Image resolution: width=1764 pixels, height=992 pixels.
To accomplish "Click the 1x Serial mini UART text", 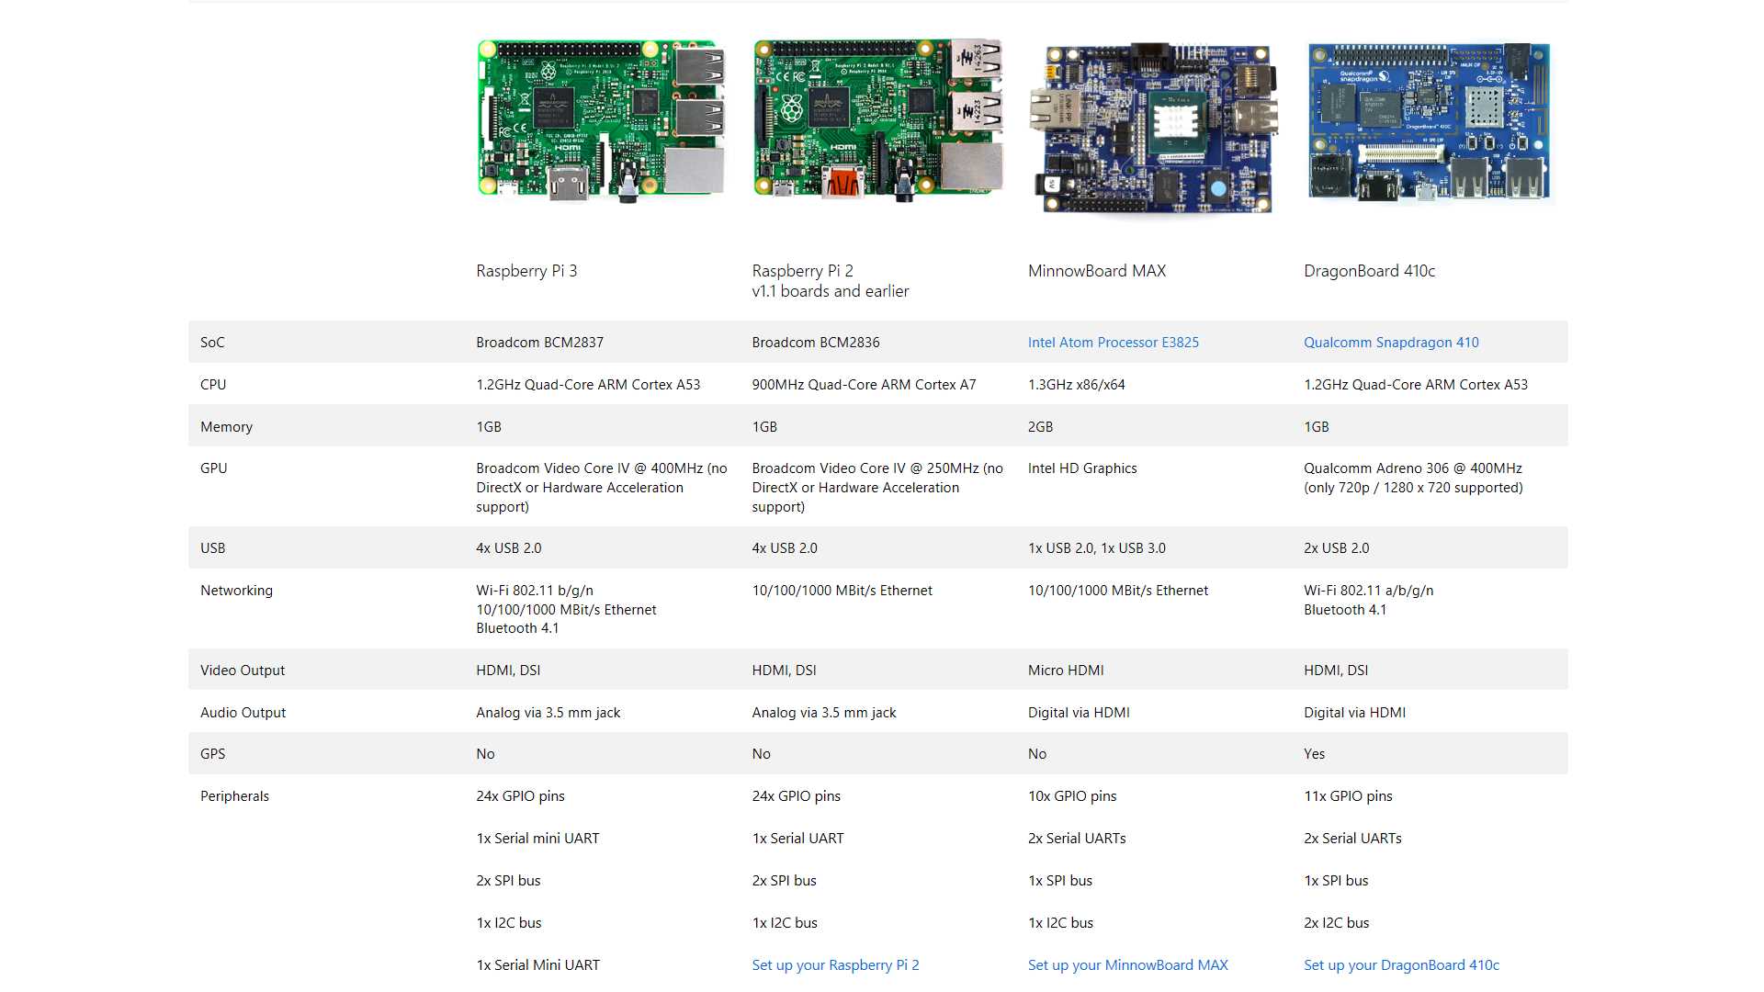I will click(x=537, y=839).
